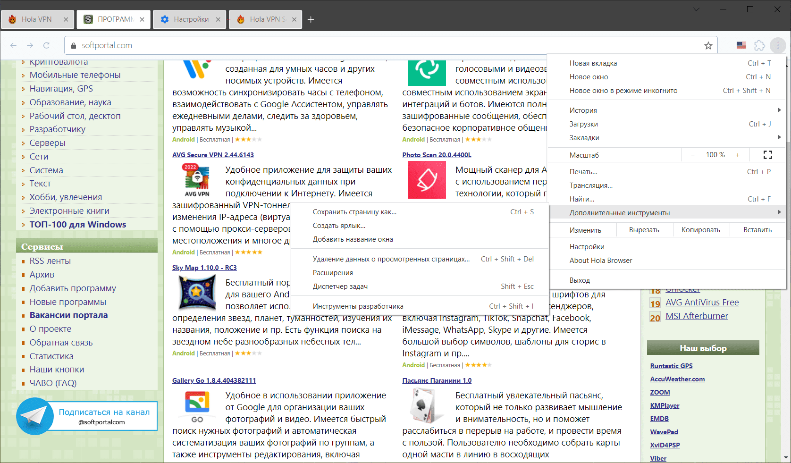Screen dimensions: 791x463
Task: Expand Дополнительные инструменты submenu
Action: [666, 213]
